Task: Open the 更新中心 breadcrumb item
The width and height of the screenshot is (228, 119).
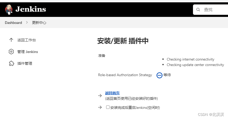Action: coord(39,23)
